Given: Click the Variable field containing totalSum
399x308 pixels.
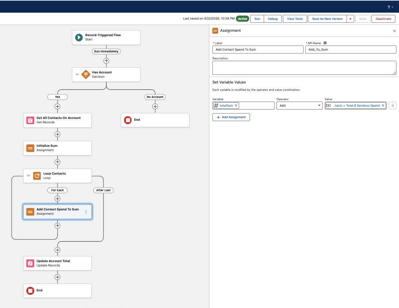Looking at the screenshot, I should [243, 106].
